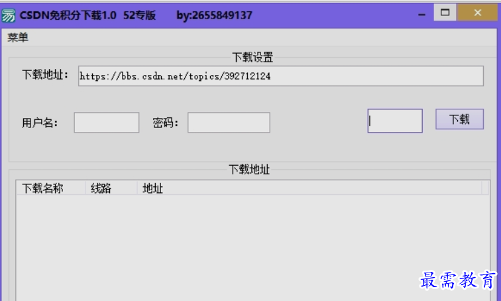Click the 密码: label

[165, 123]
